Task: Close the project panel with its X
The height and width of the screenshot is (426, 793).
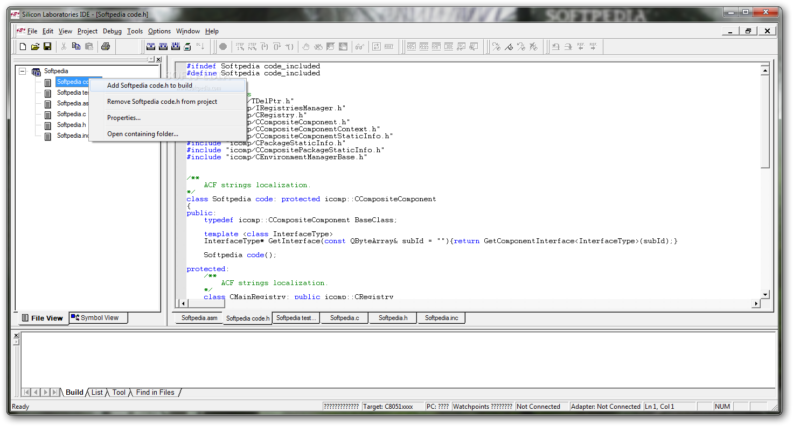Action: point(158,59)
